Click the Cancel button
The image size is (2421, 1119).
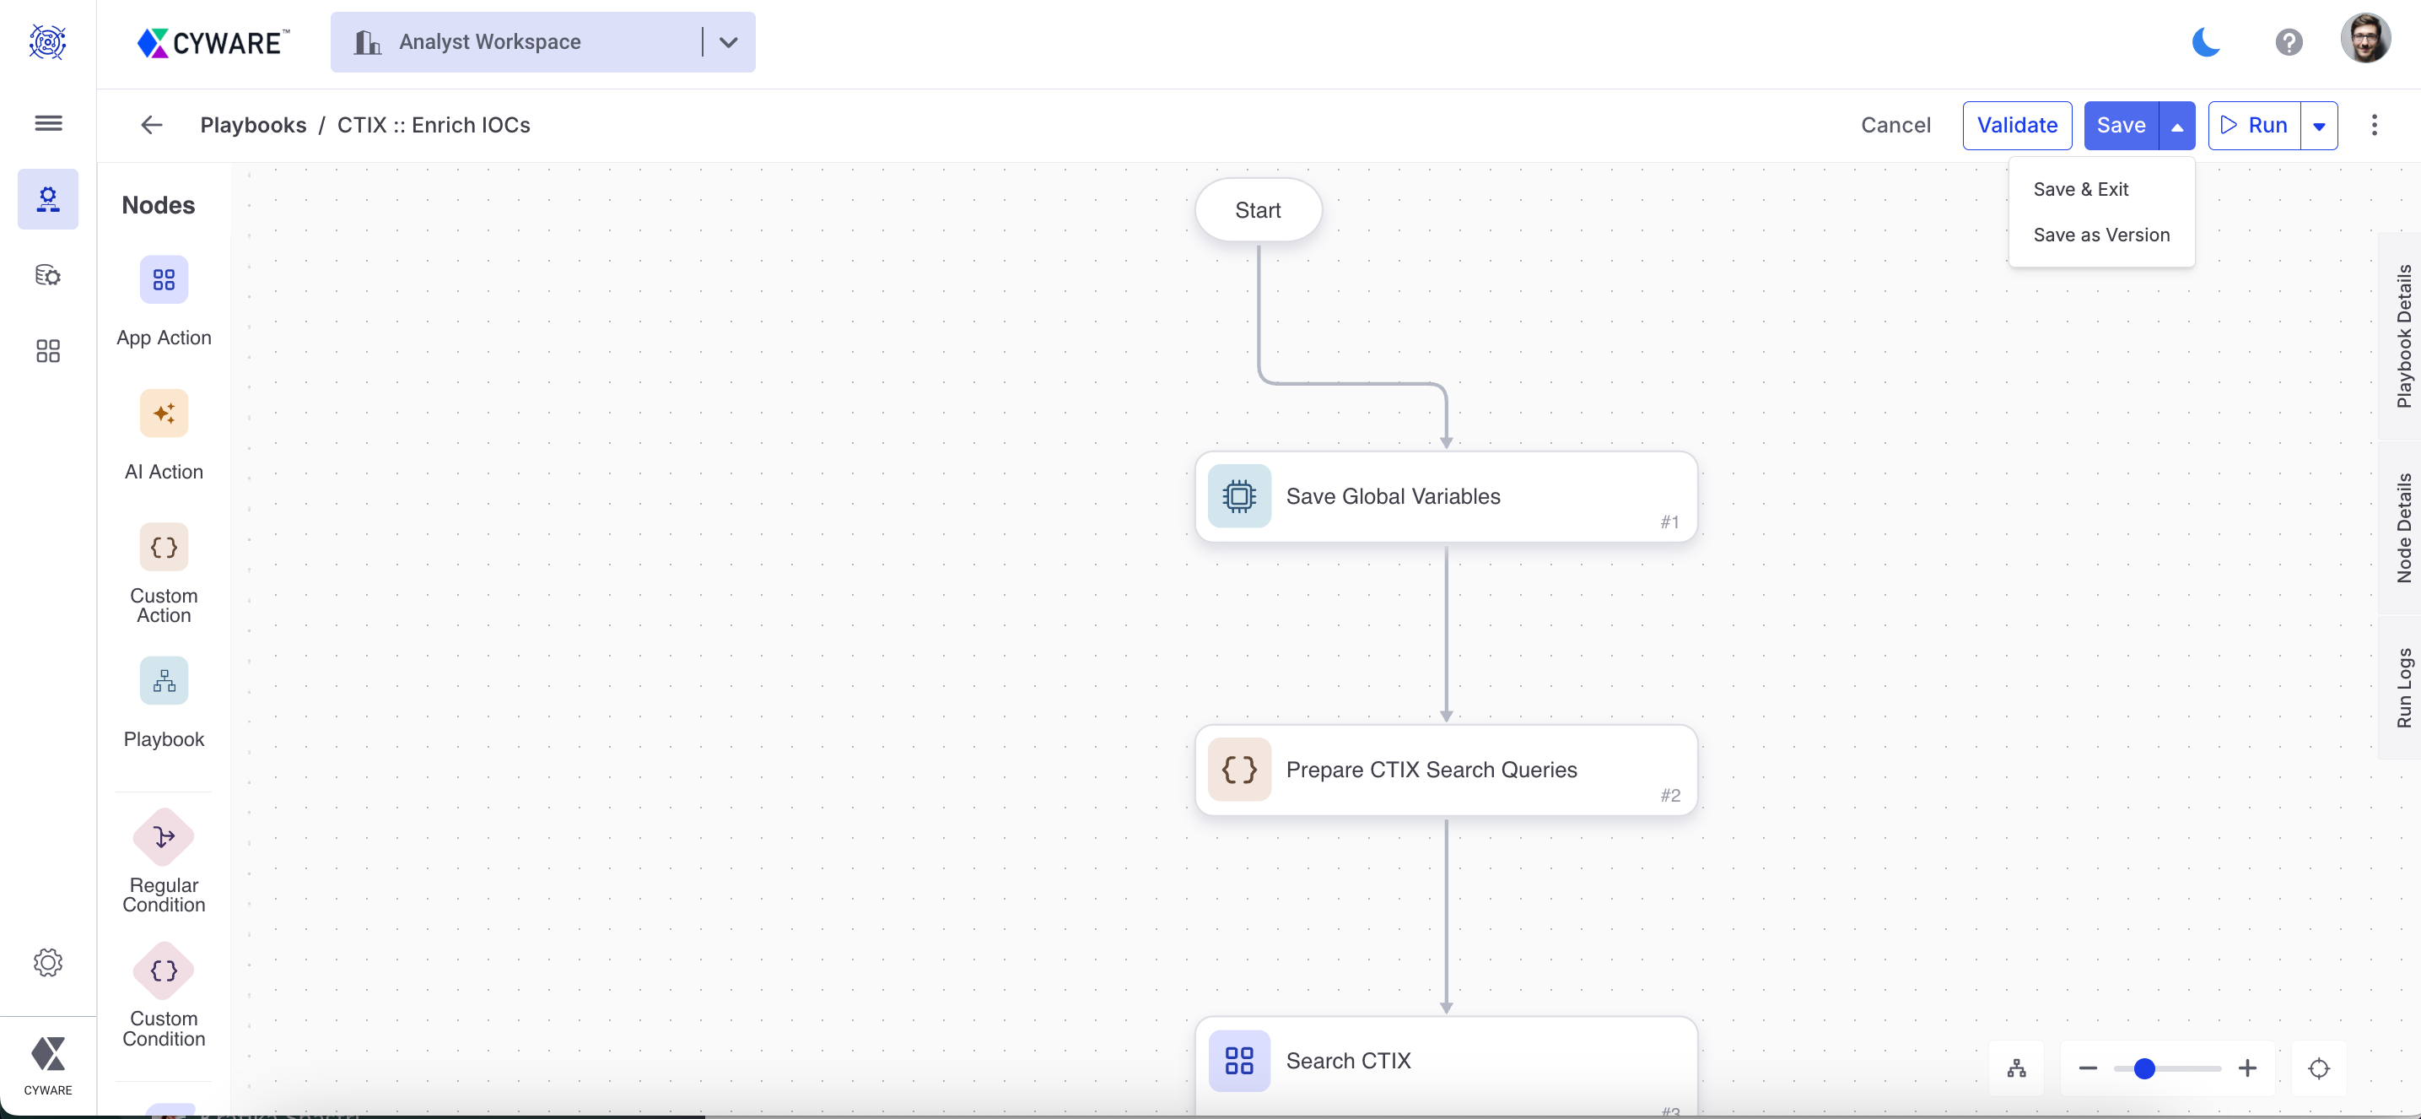click(1895, 125)
